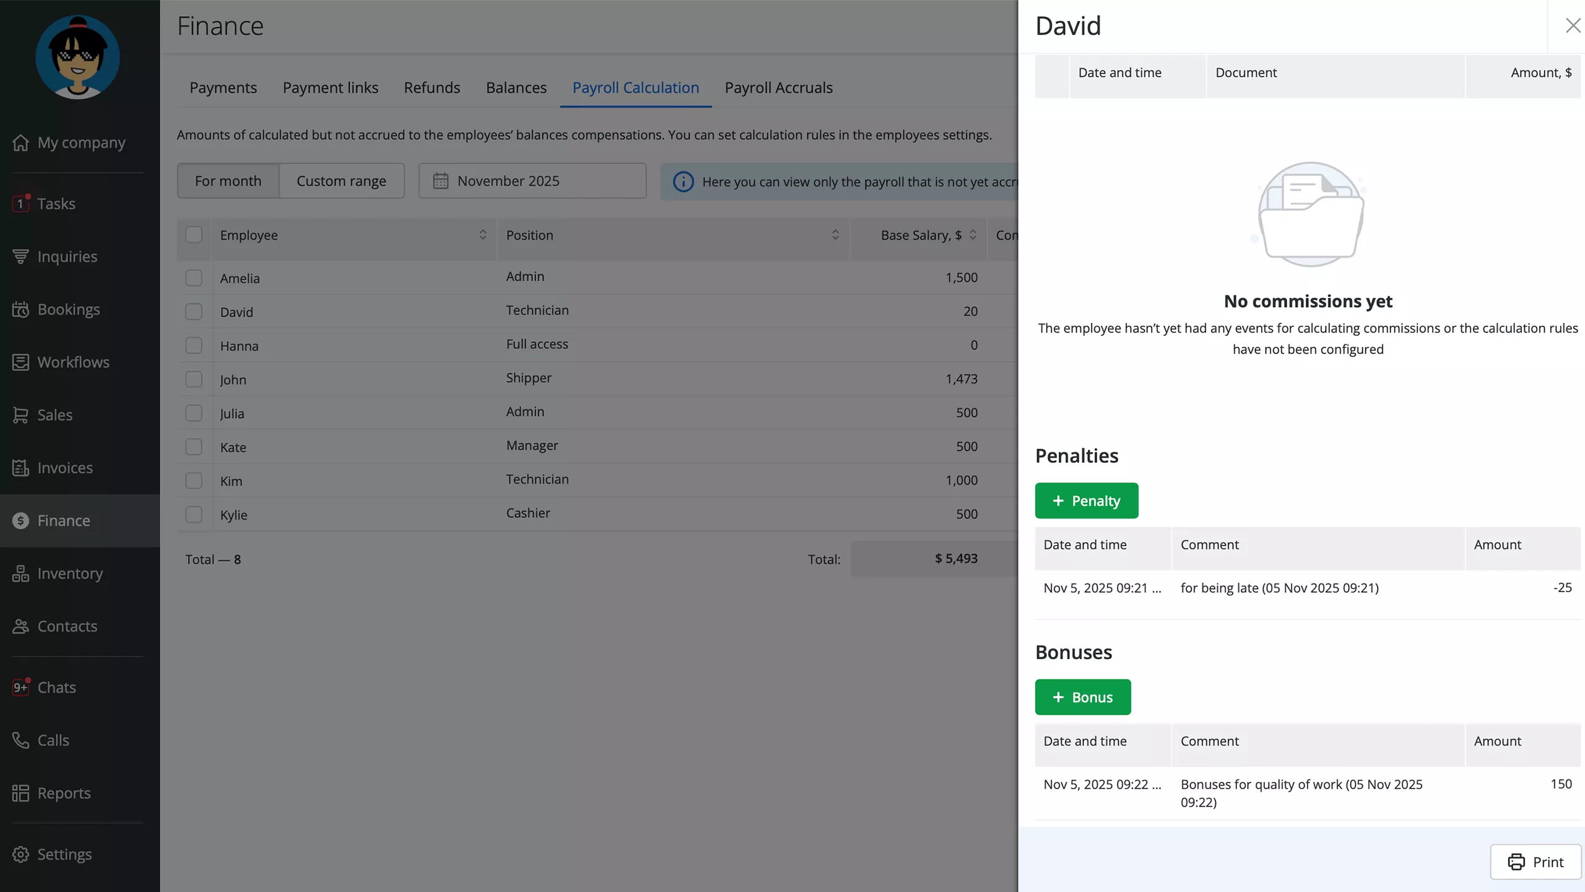1585x892 pixels.
Task: Open the November 2025 month picker
Action: (532, 181)
